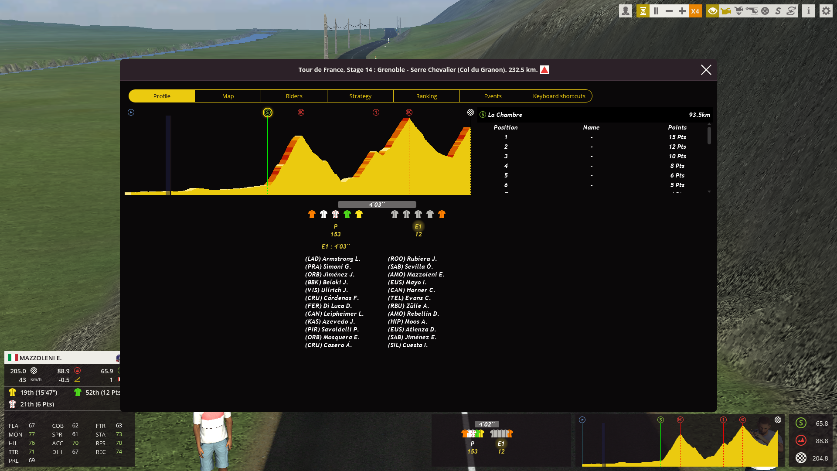Click the S sprint camera icon
Screen dimensions: 837x471
(778, 11)
